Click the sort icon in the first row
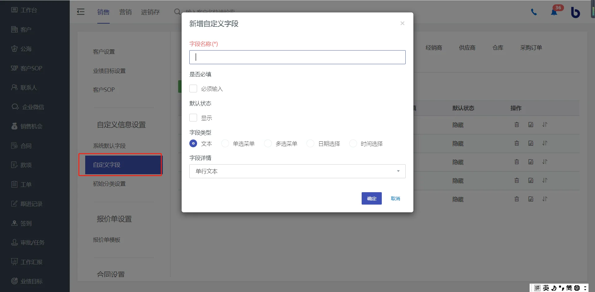Image resolution: width=595 pixels, height=292 pixels. (x=545, y=125)
